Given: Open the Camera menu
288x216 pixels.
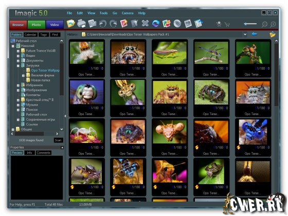Looking at the screenshot, I should point(128,13).
